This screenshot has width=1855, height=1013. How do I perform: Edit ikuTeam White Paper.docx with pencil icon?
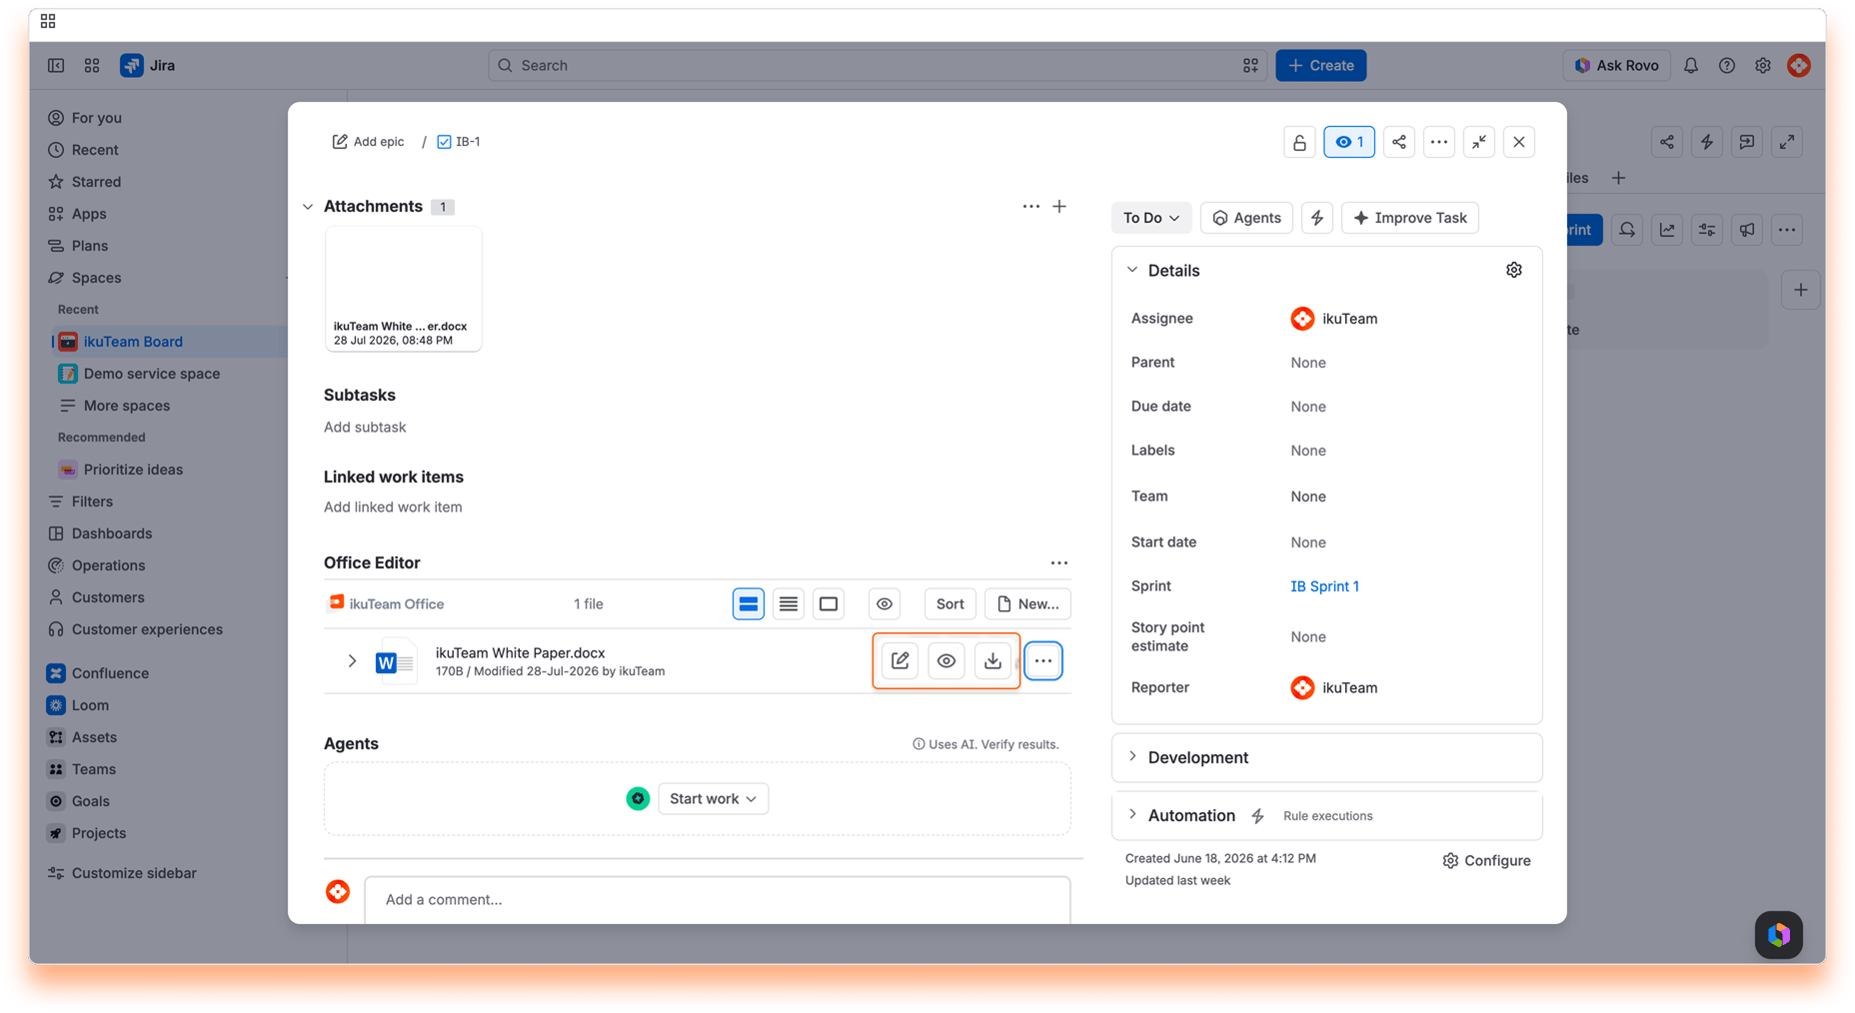click(900, 660)
